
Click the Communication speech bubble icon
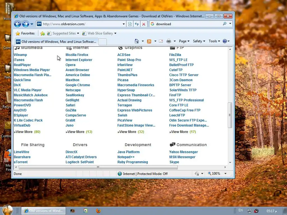point(172,145)
